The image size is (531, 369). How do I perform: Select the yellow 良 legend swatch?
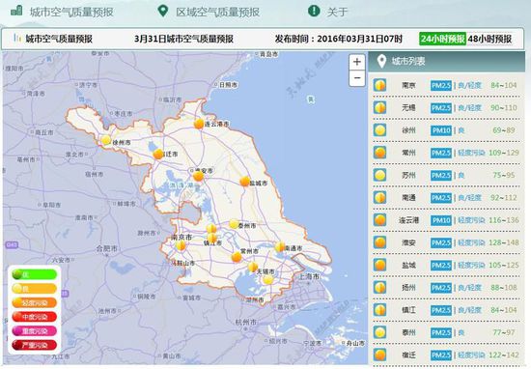(x=34, y=289)
